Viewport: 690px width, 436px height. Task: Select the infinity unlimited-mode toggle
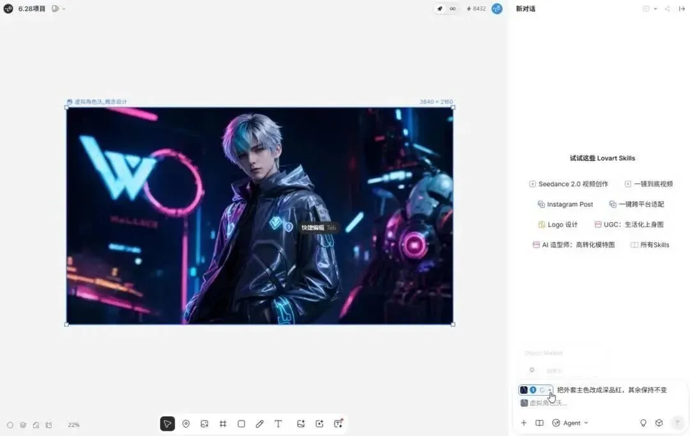pyautogui.click(x=452, y=8)
